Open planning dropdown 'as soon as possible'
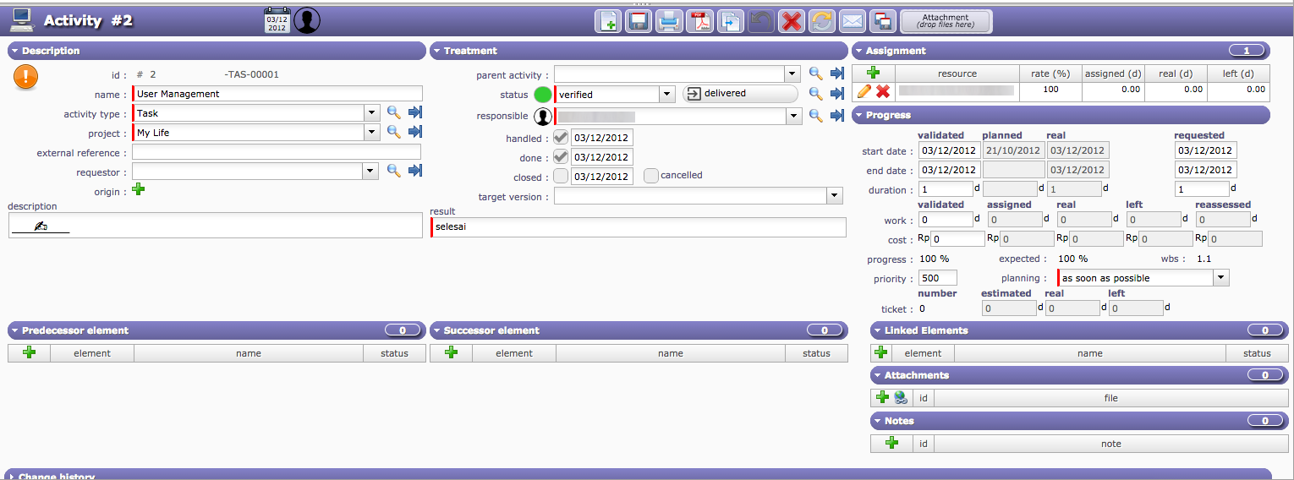Screen dimensions: 1294x480 coord(1220,278)
